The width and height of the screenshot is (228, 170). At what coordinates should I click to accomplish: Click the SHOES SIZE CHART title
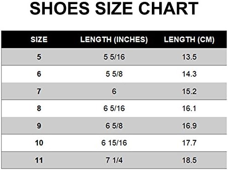click(x=114, y=8)
